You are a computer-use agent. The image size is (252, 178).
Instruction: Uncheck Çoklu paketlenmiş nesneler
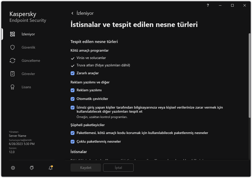pos(72,141)
